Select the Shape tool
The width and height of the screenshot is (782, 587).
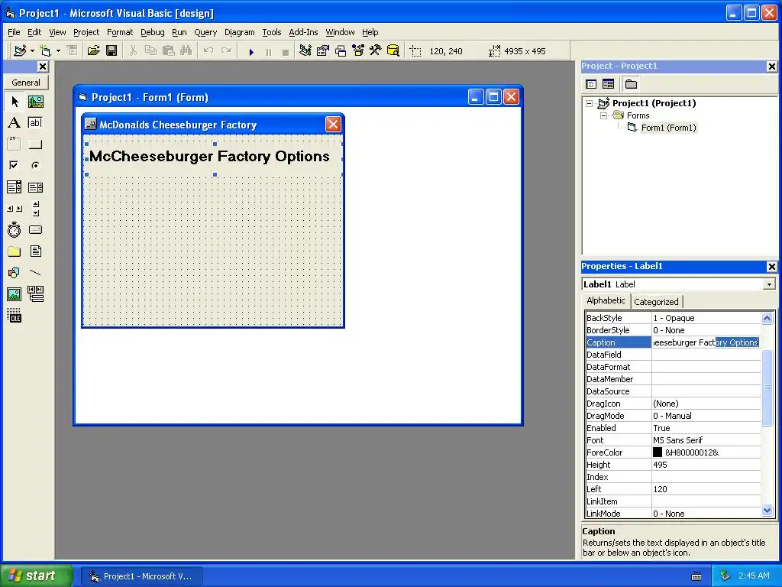click(x=15, y=273)
